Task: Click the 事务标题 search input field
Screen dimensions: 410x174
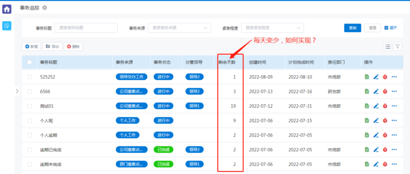Action: pos(86,28)
